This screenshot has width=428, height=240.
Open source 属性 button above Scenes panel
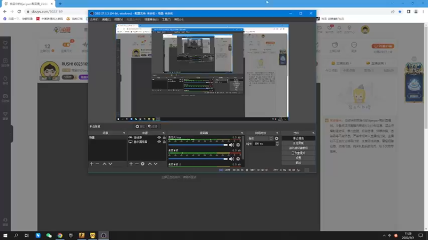click(x=140, y=126)
